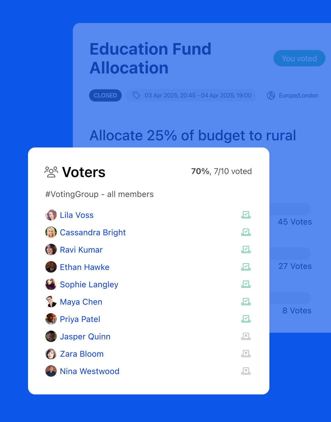Click the You voted badge
Viewport: 331px width, 422px height.
(299, 58)
